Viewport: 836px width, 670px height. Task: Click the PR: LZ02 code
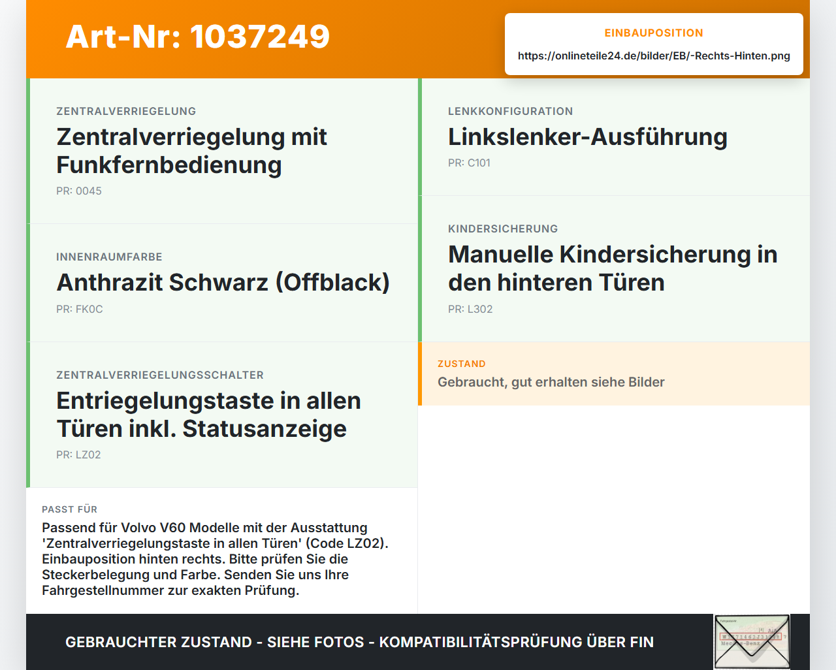(78, 455)
